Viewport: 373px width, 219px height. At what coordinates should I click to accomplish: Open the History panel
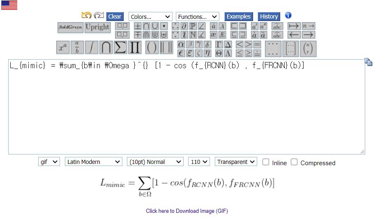(269, 16)
